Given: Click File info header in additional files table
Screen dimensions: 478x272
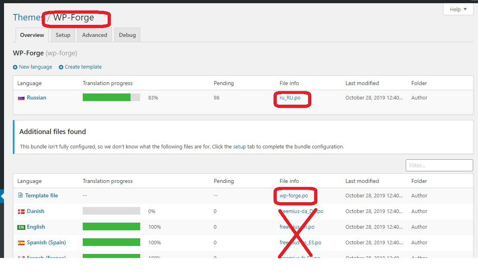Looking at the screenshot, I should point(289,181).
